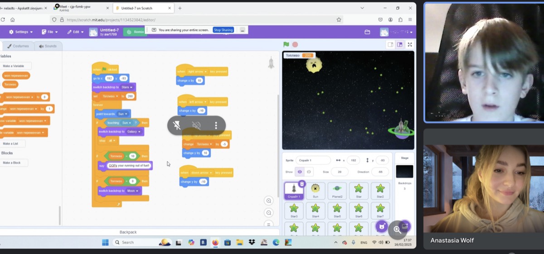Delete the selected Спрайт 1 sprite
The width and height of the screenshot is (544, 254).
301,184
